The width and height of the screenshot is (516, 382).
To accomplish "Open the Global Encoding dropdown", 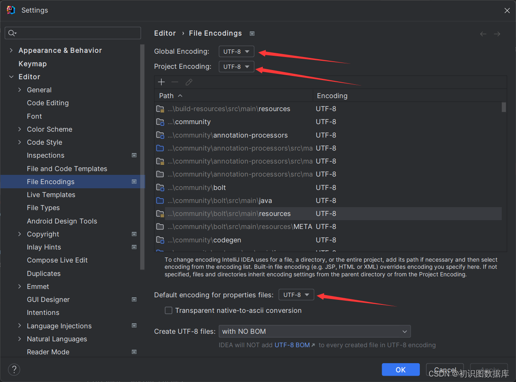I will 236,52.
